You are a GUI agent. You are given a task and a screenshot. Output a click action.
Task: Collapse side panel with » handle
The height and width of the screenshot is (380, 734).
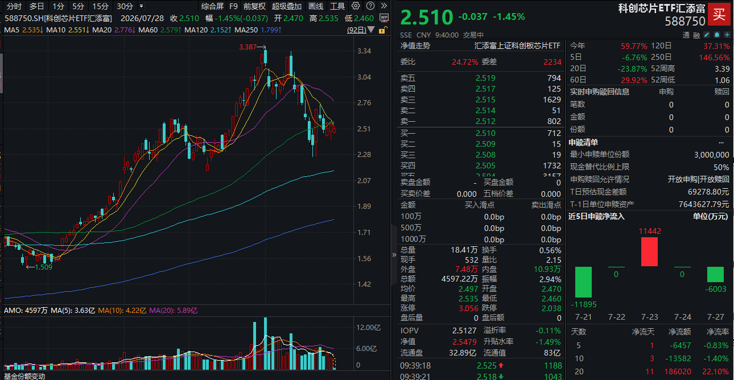[x=394, y=255]
